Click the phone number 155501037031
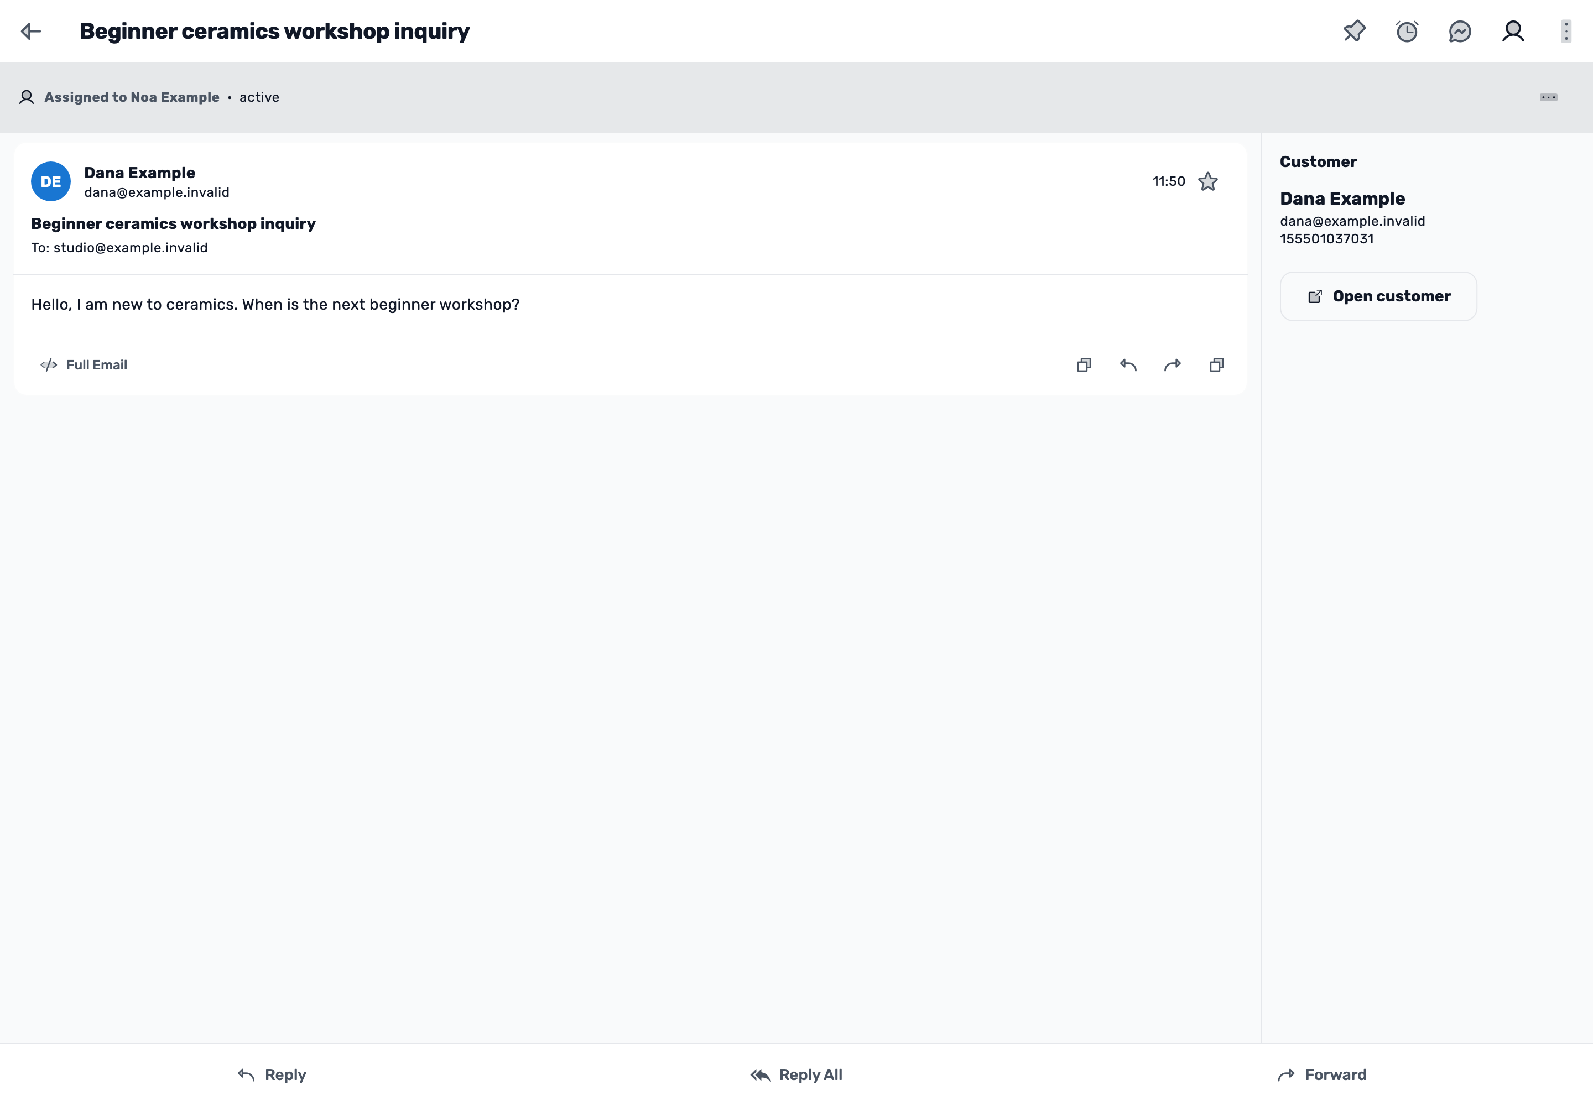The width and height of the screenshot is (1593, 1106). (1327, 238)
